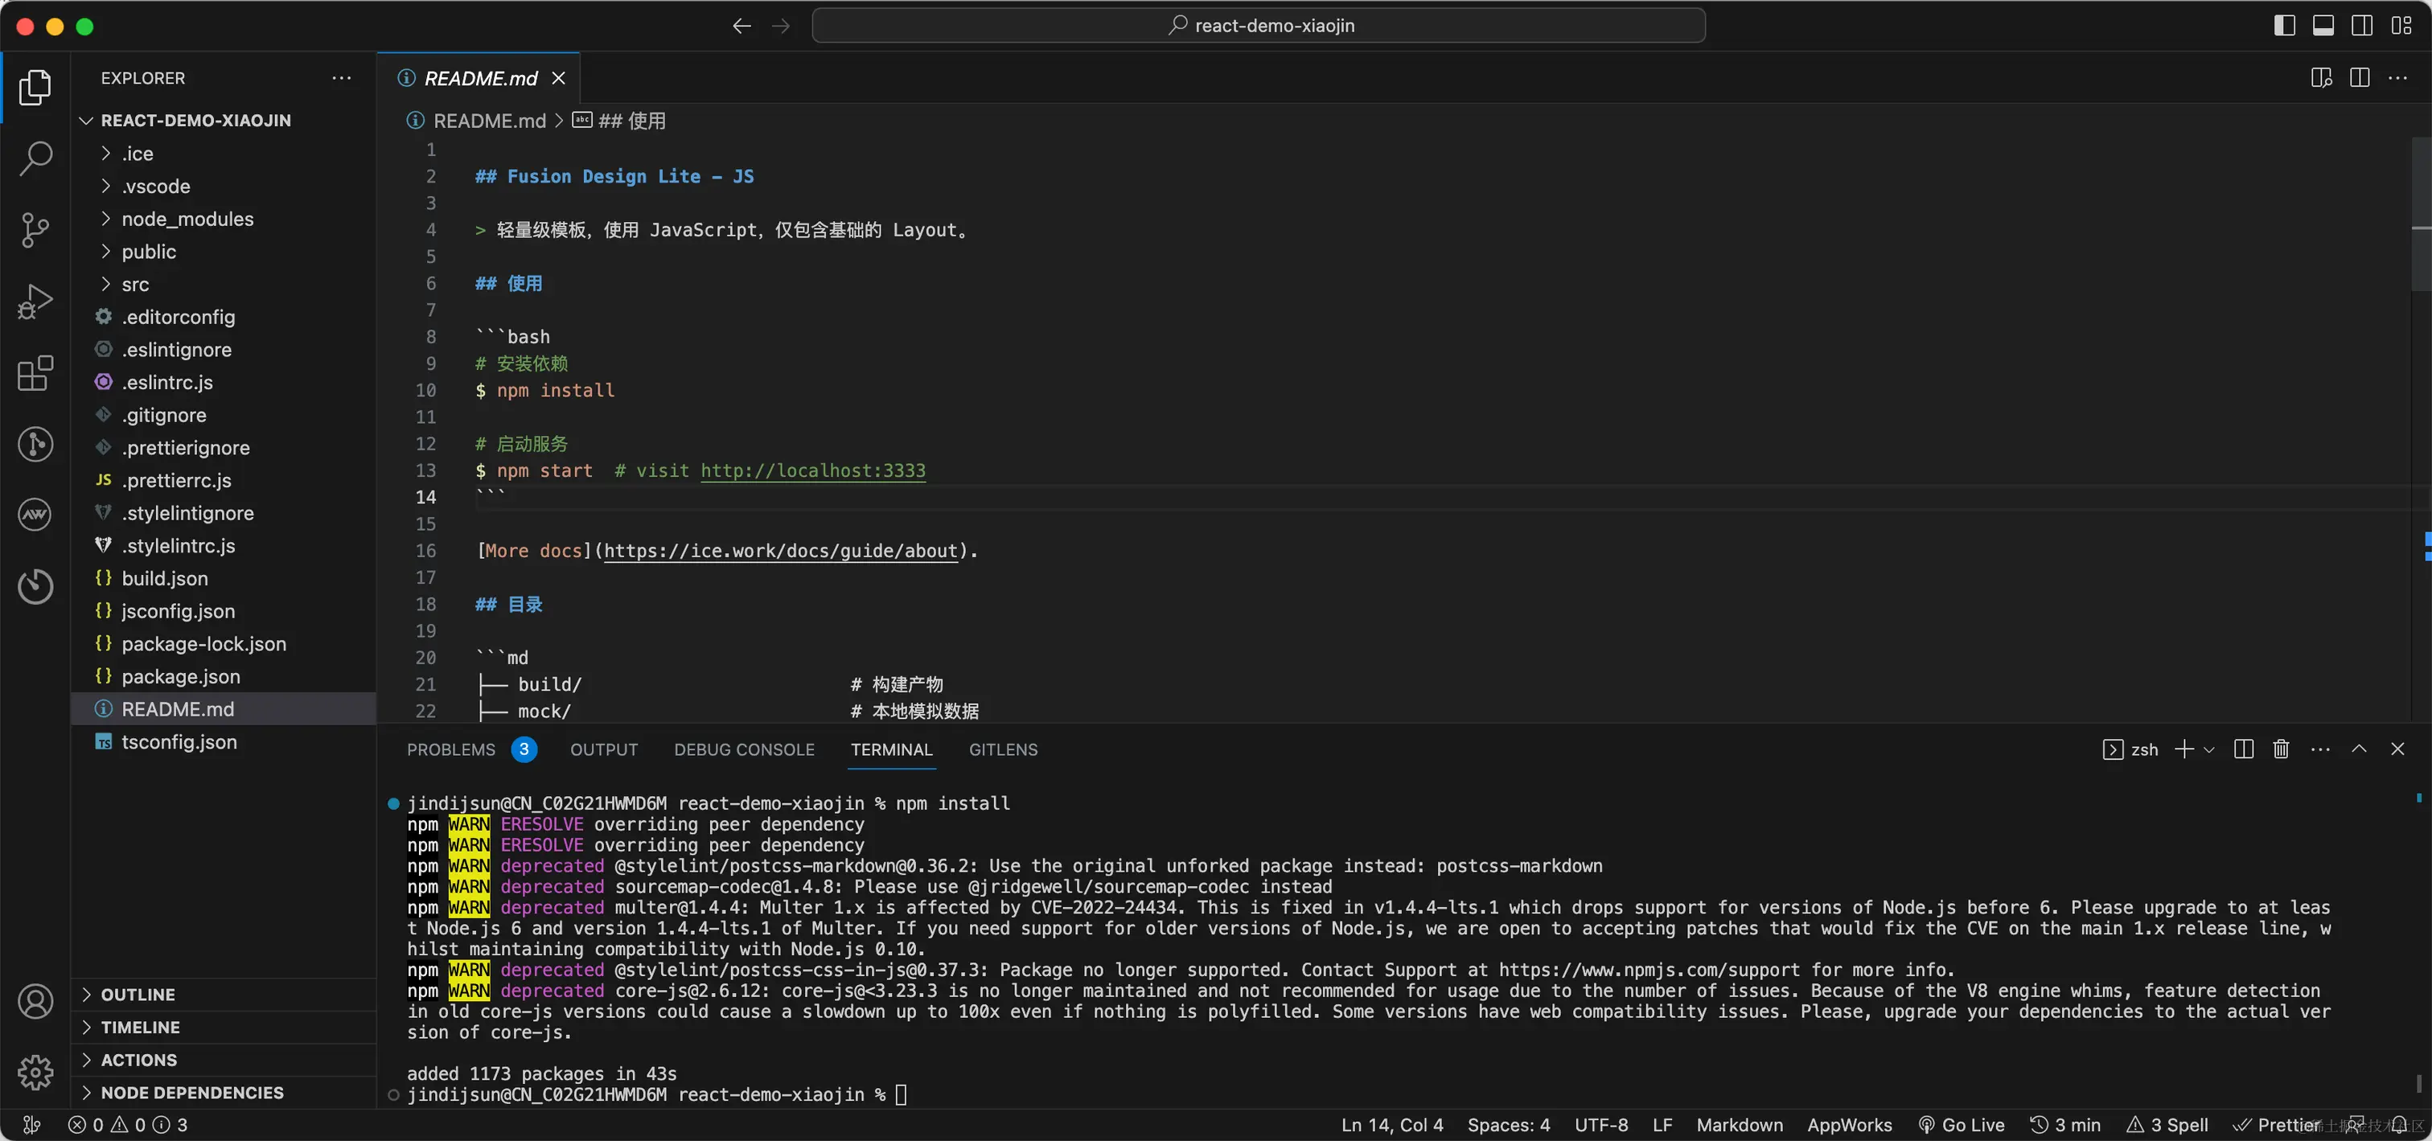Open the Extensions view
2432x1141 pixels.
pyautogui.click(x=35, y=373)
